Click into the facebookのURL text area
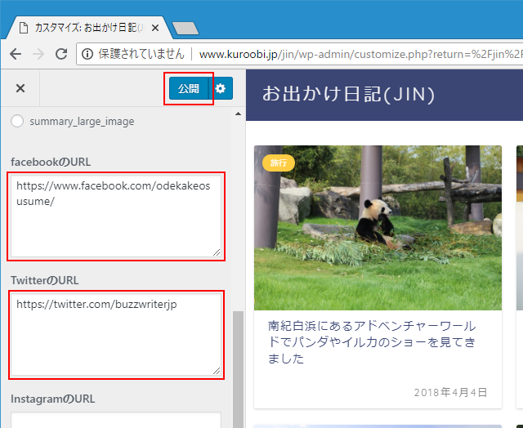The image size is (523, 428). pos(115,216)
